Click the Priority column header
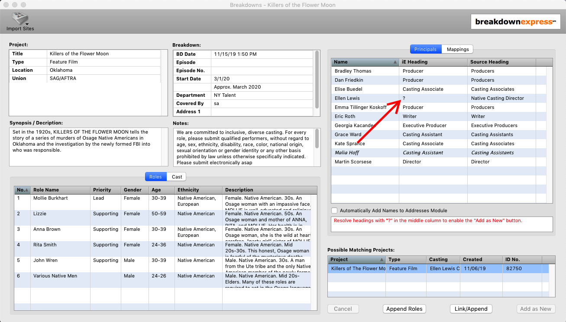This screenshot has height=322, width=566. [x=106, y=190]
